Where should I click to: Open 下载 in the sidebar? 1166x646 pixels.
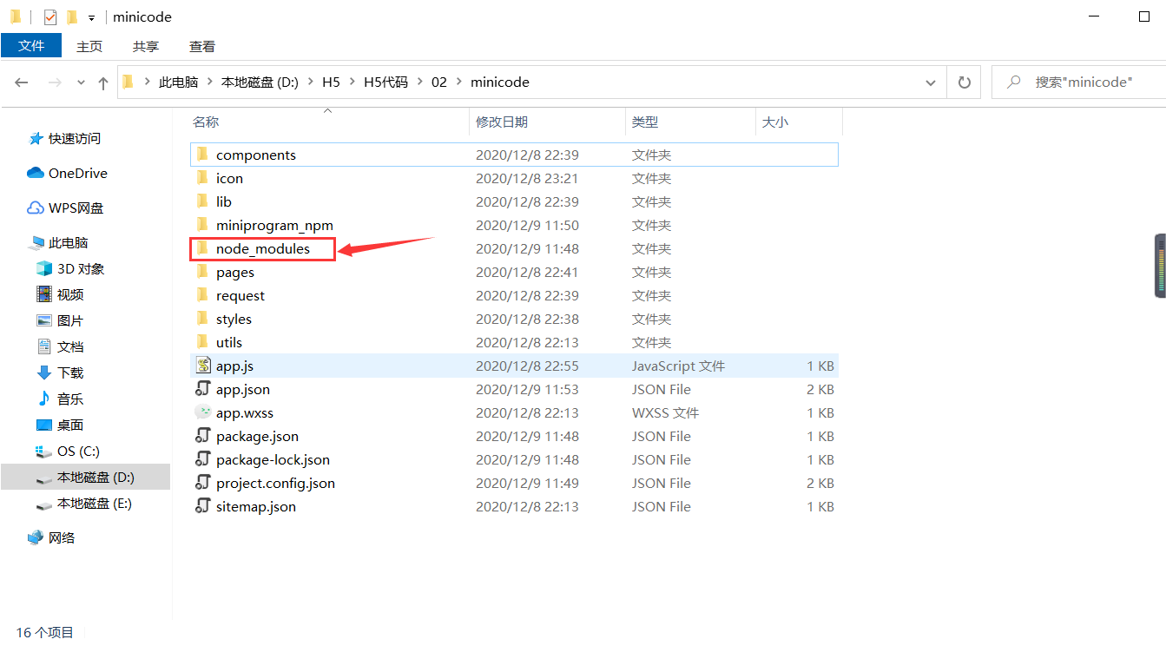tap(60, 372)
